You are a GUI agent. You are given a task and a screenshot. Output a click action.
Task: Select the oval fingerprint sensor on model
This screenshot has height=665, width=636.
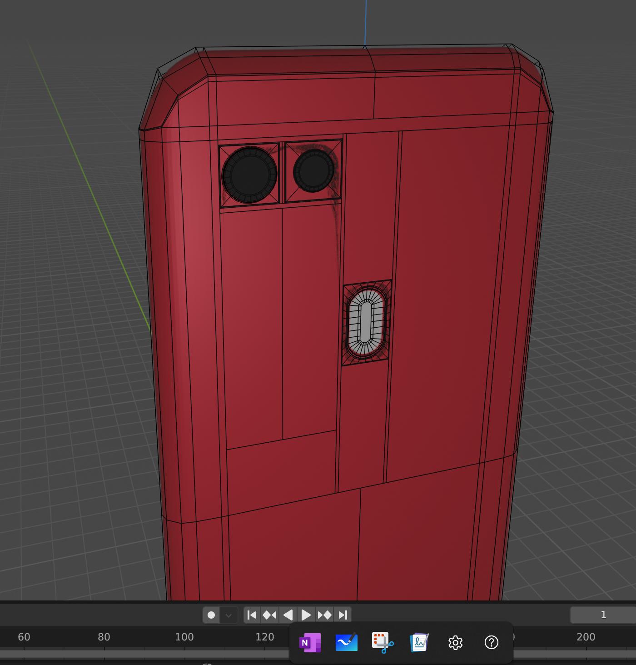pos(366,322)
